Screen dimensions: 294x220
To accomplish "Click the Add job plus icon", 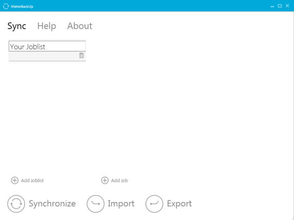I will click(105, 180).
